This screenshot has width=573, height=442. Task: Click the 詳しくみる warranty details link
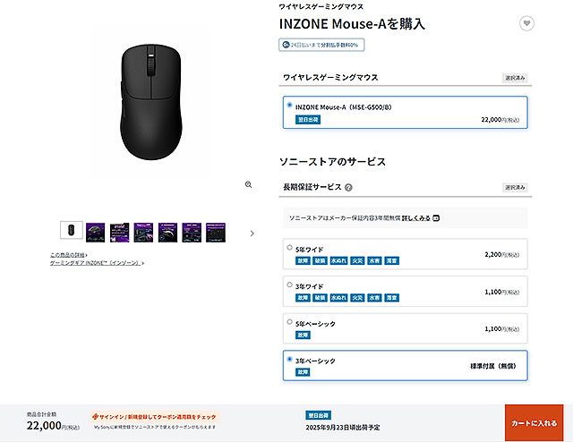pos(416,218)
